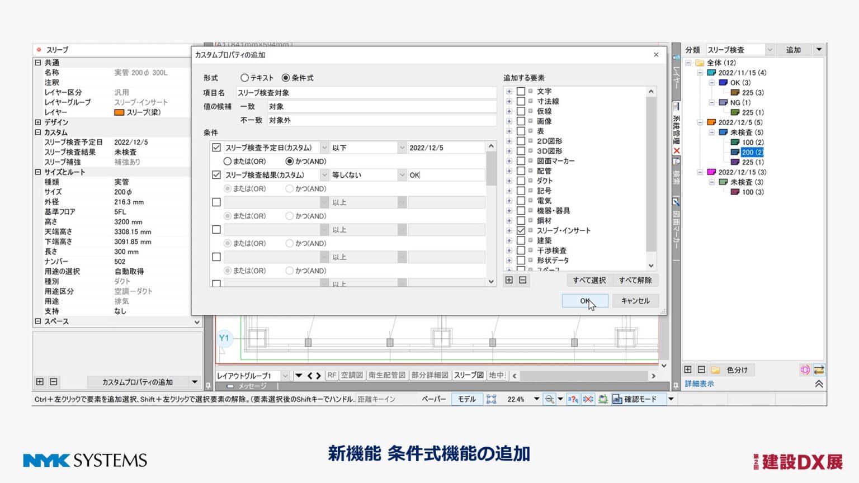This screenshot has height=483, width=859.
Task: Uncheck the スリーブ・インサート element checkbox
Action: tap(521, 230)
